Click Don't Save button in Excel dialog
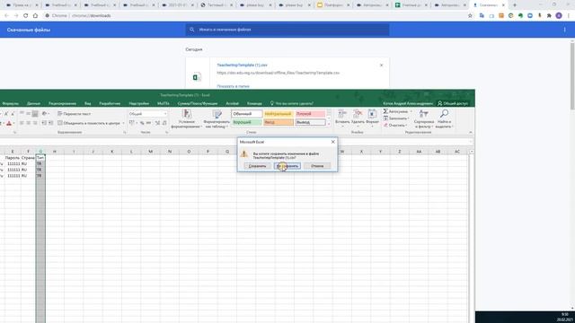The width and height of the screenshot is (575, 323). pyautogui.click(x=287, y=166)
